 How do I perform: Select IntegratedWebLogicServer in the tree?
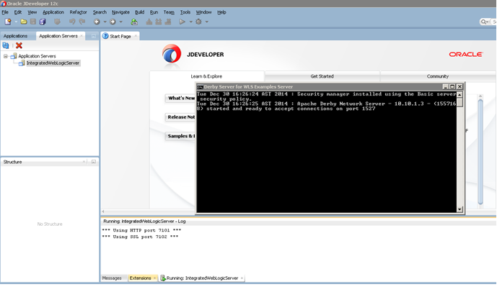[53, 63]
